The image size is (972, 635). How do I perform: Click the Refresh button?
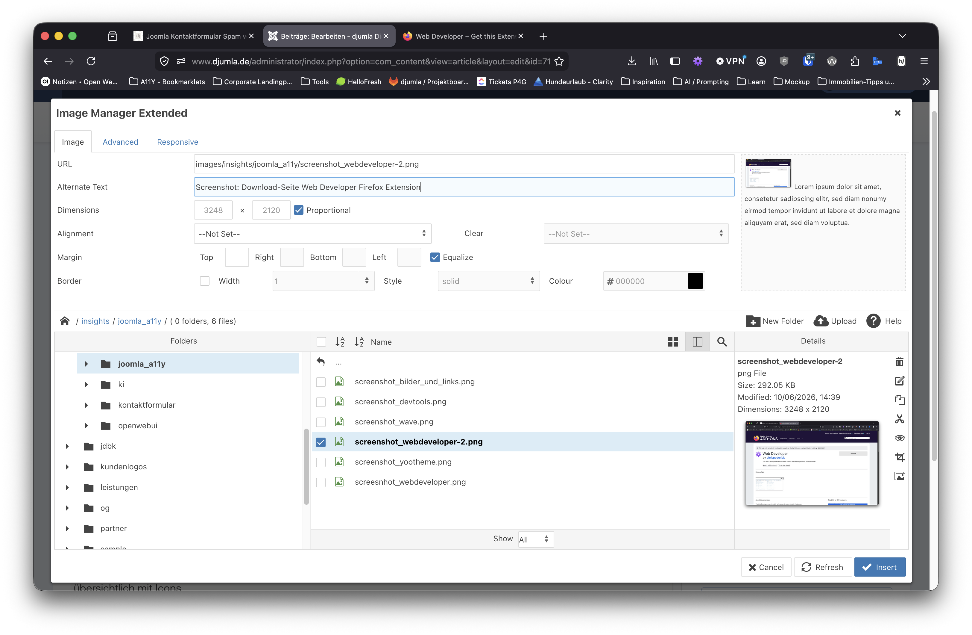[x=823, y=567]
